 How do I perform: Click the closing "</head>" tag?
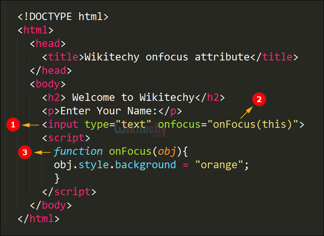tap(51, 71)
